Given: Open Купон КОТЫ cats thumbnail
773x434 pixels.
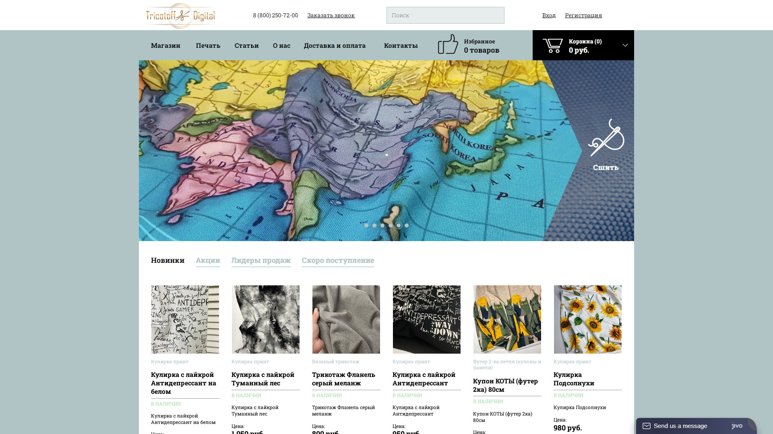Looking at the screenshot, I should tap(507, 319).
